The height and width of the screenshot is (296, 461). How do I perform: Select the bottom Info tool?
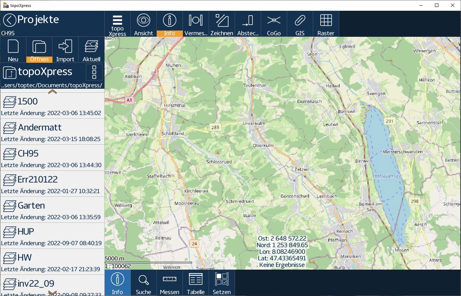point(118,283)
